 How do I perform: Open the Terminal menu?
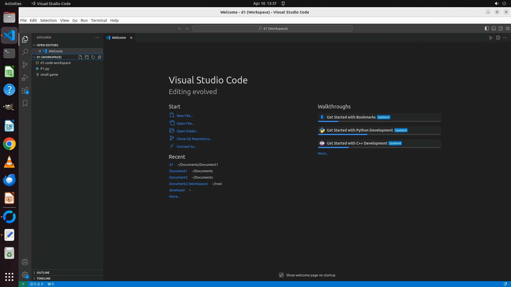[99, 20]
